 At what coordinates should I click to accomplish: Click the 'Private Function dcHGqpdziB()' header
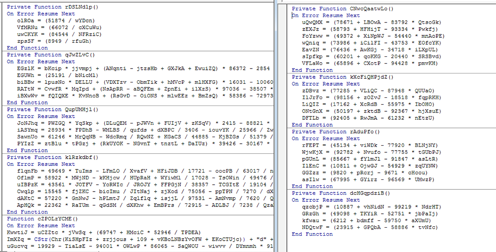341,193
